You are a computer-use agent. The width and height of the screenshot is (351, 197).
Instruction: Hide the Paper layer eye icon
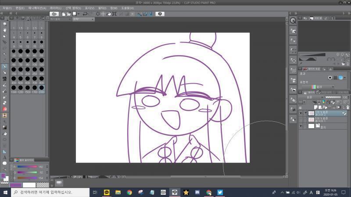click(x=301, y=126)
